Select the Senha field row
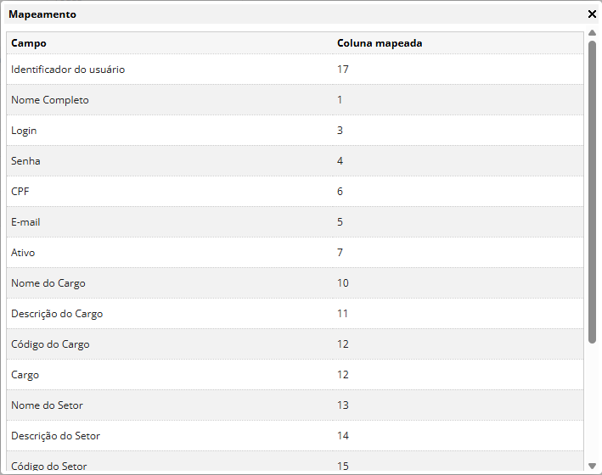Viewport: 602px width, 475px height. click(x=25, y=161)
